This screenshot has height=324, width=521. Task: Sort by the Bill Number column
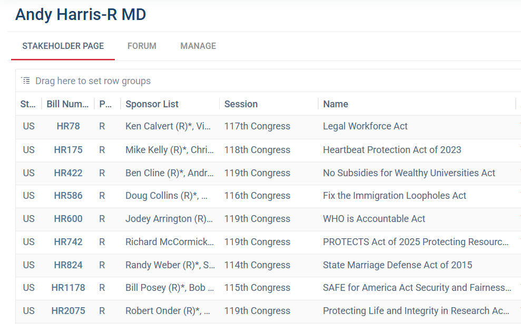pyautogui.click(x=67, y=104)
